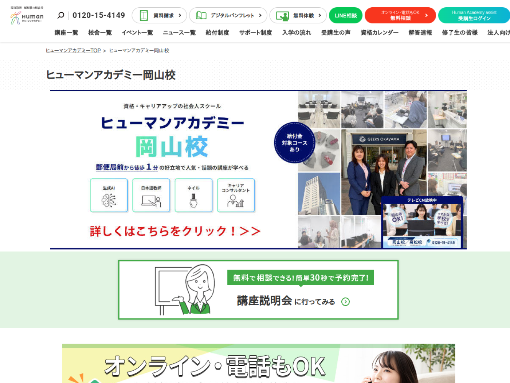Open 資格カレンダー menu item
Screen dimensions: 510x383
click(379, 32)
